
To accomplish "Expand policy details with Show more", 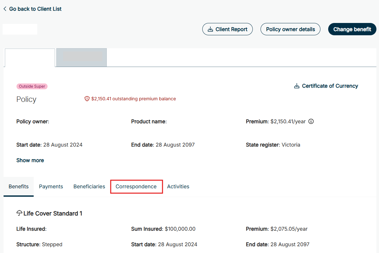I will [x=30, y=160].
